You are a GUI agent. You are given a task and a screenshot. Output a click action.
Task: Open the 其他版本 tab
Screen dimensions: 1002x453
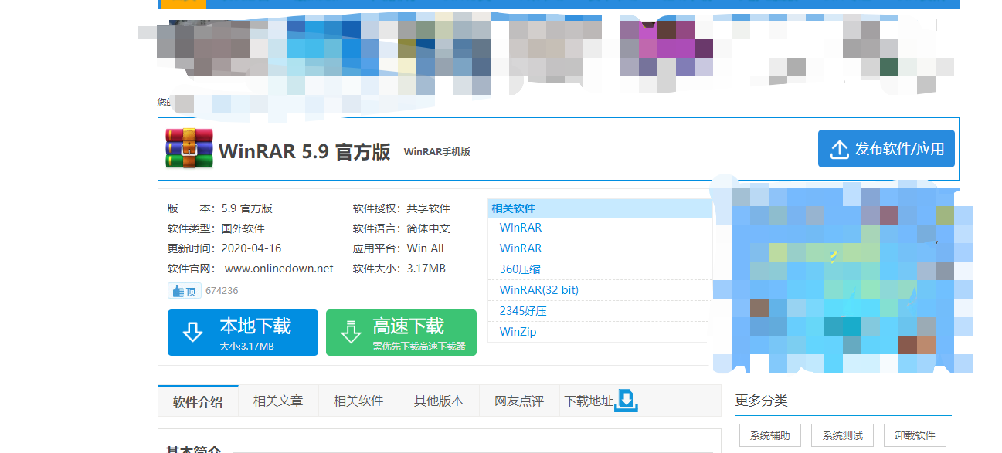click(439, 401)
